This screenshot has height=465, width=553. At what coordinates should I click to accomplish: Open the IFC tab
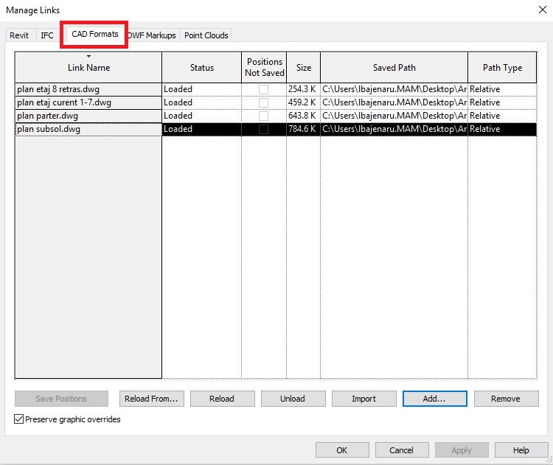tap(47, 35)
